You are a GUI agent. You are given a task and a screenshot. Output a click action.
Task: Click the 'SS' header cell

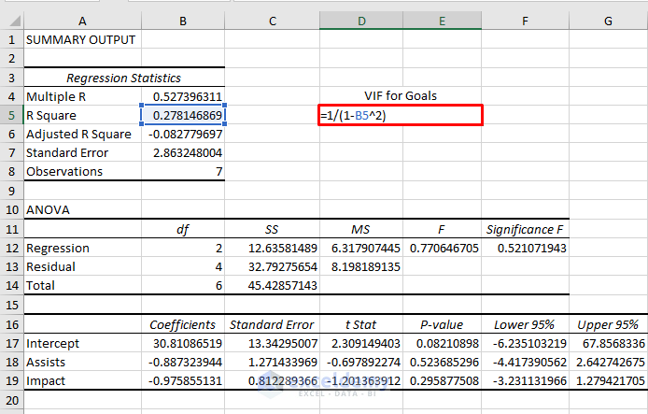coord(272,229)
